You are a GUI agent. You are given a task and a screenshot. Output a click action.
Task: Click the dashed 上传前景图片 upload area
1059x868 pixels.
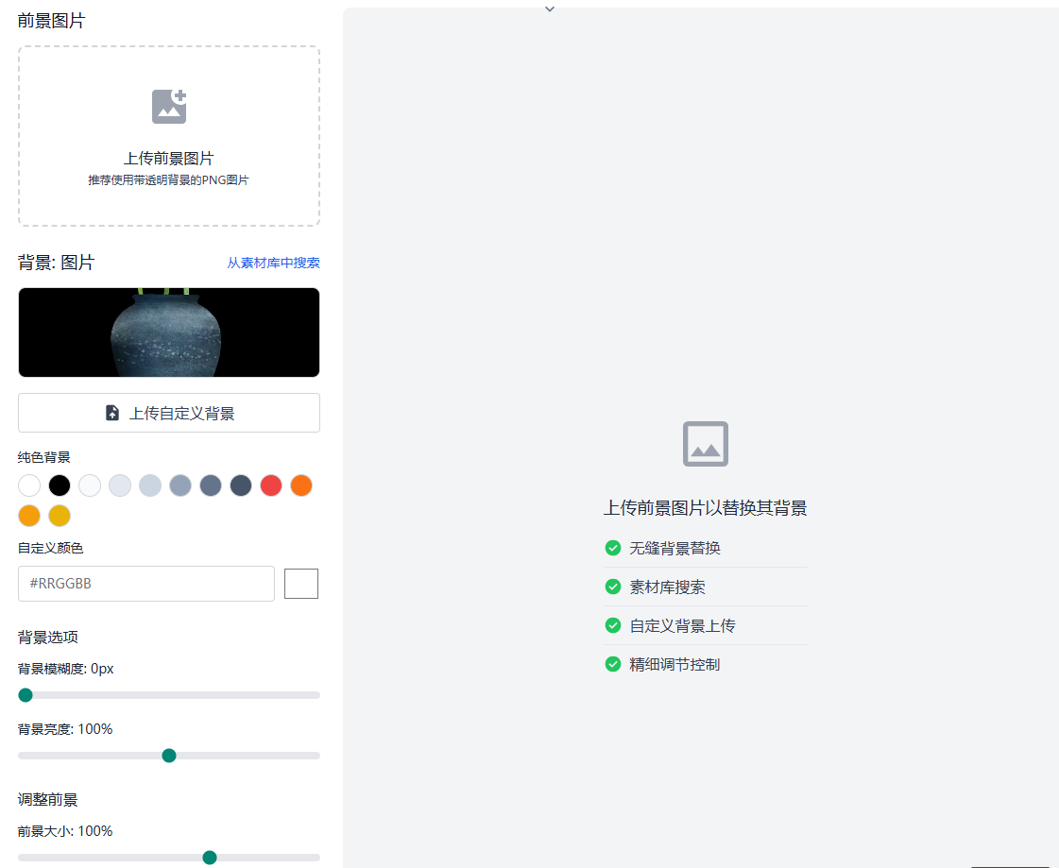click(168, 136)
